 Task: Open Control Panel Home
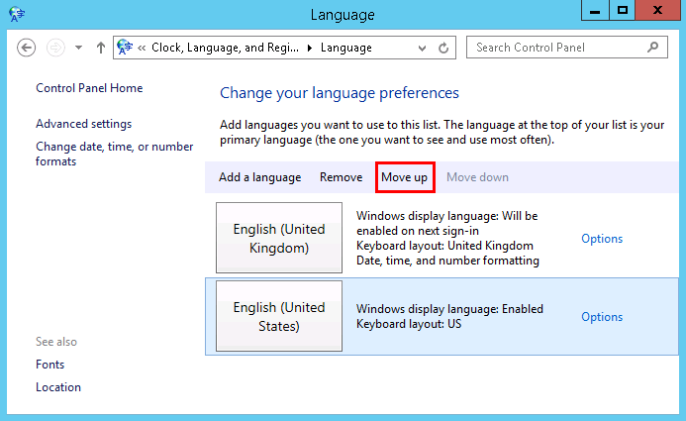pyautogui.click(x=89, y=88)
